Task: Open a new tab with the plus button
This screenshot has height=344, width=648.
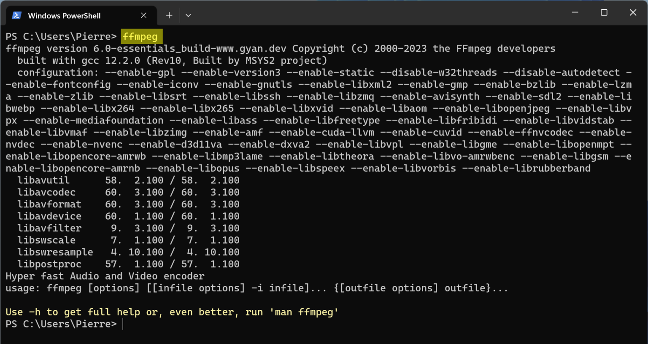Action: click(x=169, y=15)
